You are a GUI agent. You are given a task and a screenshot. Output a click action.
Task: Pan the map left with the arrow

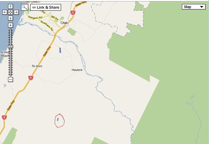[x=5, y=12]
